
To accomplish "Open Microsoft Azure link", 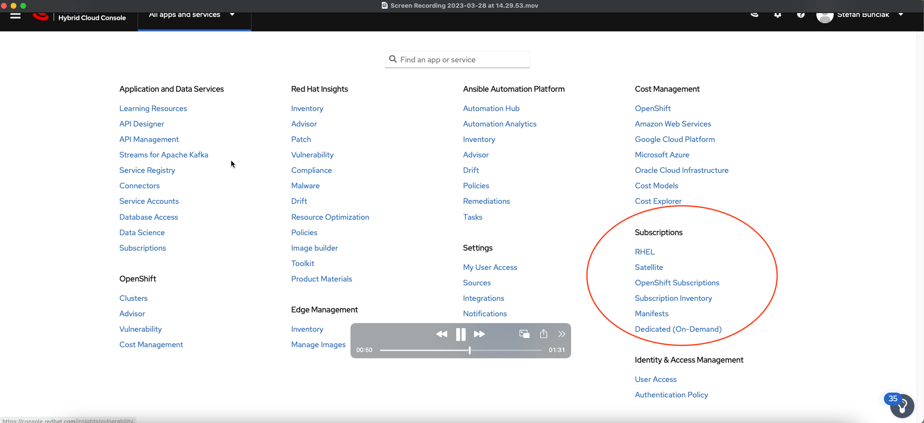I will coord(662,155).
